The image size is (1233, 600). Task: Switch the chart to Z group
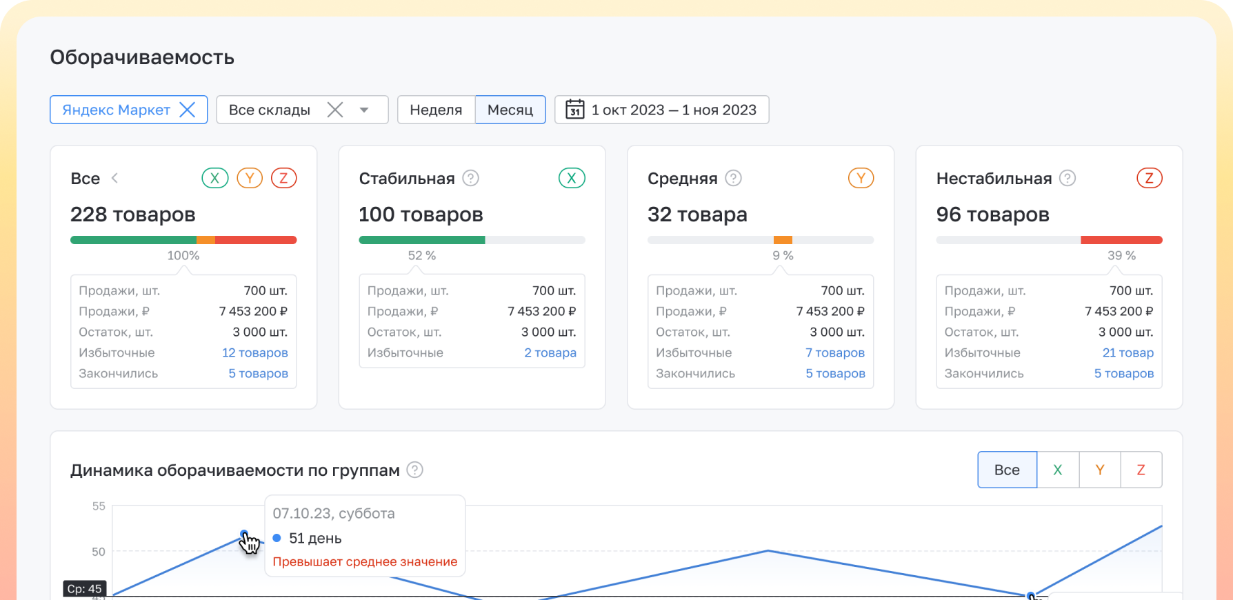(1141, 470)
